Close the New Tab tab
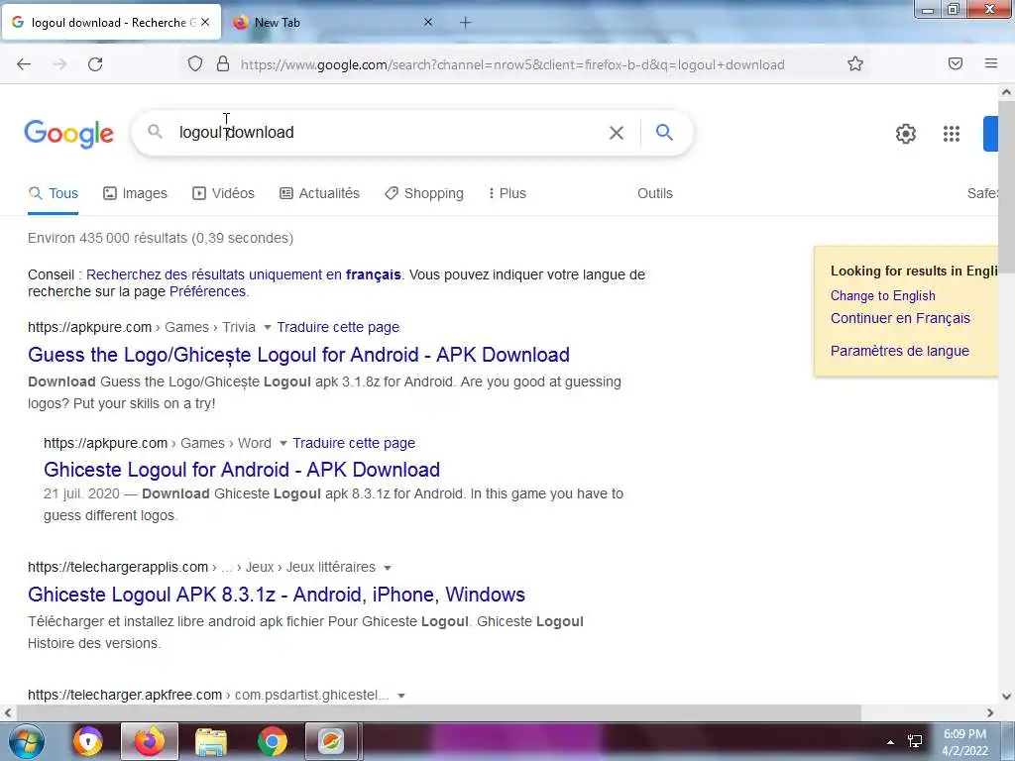 pyautogui.click(x=428, y=22)
